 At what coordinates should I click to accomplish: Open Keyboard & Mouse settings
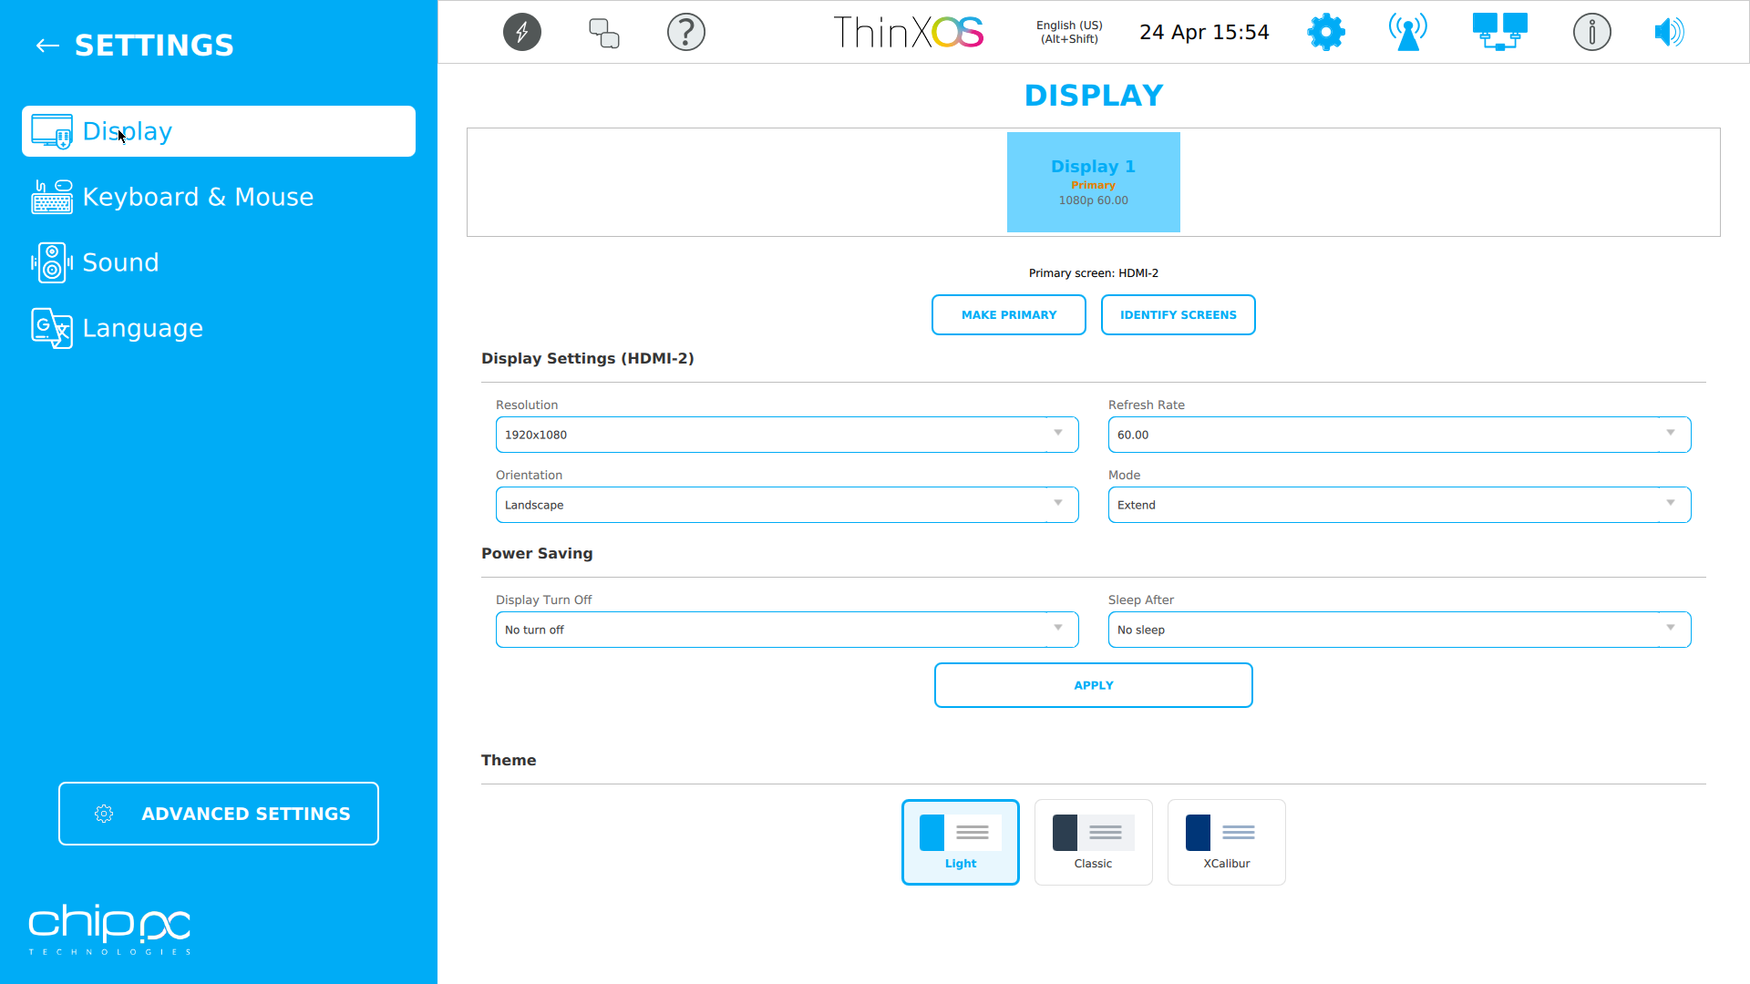tap(219, 197)
